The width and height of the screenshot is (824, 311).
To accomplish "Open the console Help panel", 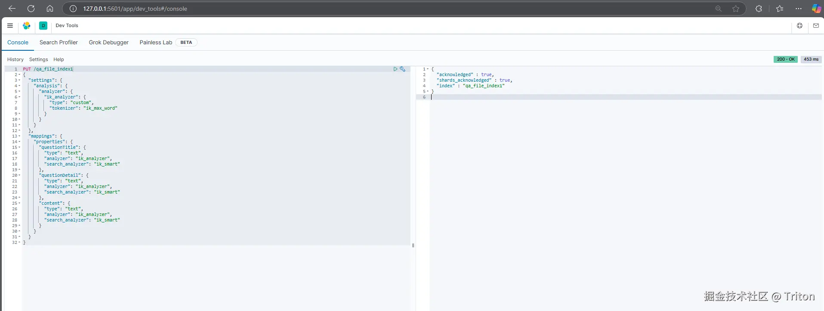I will click(x=59, y=59).
